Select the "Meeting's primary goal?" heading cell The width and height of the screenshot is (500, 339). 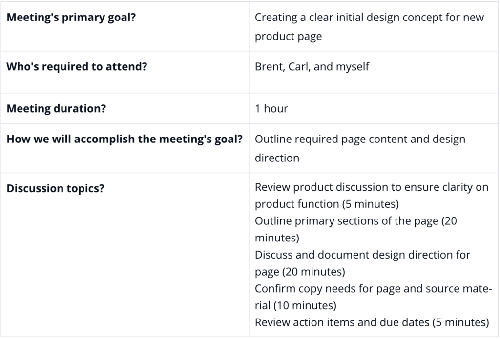[x=125, y=26]
